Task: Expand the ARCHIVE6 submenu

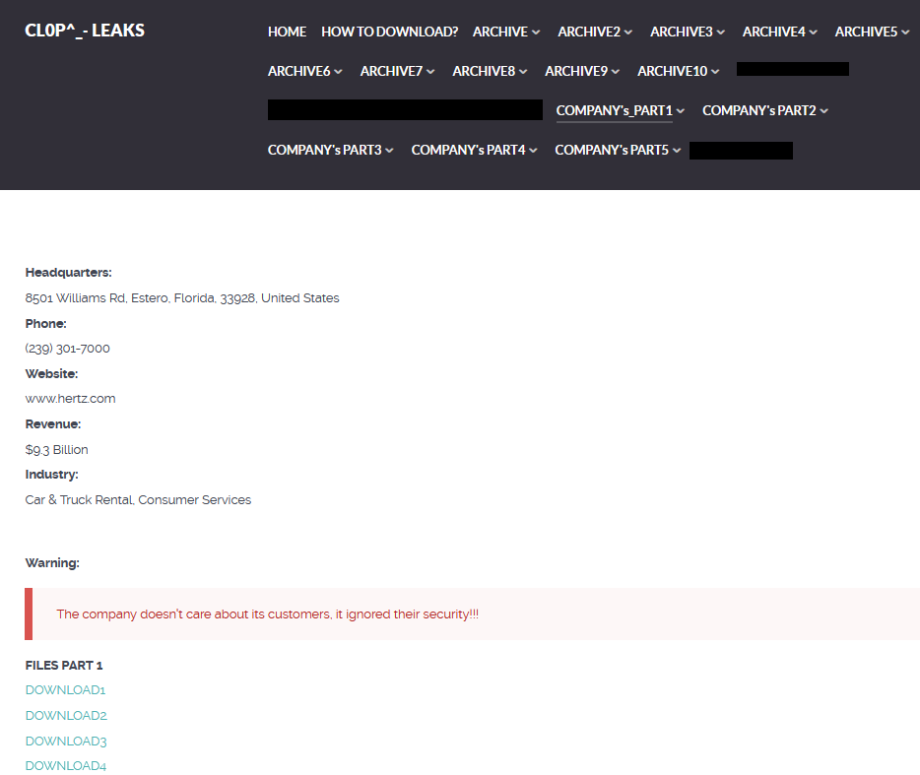Action: (x=304, y=71)
